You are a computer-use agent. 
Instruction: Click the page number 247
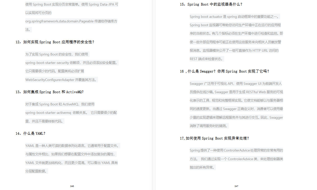coord(236,186)
